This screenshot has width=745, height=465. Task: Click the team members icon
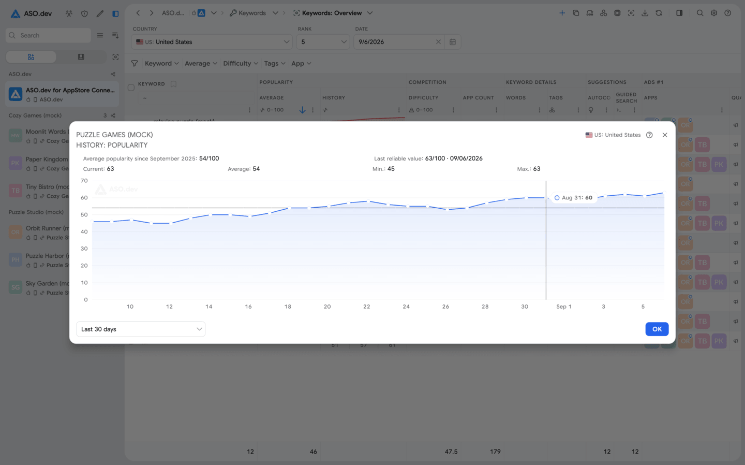coord(69,13)
